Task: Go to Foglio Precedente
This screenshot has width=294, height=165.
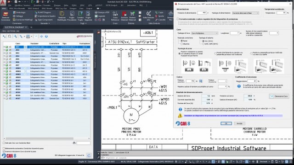Action: click(72, 16)
